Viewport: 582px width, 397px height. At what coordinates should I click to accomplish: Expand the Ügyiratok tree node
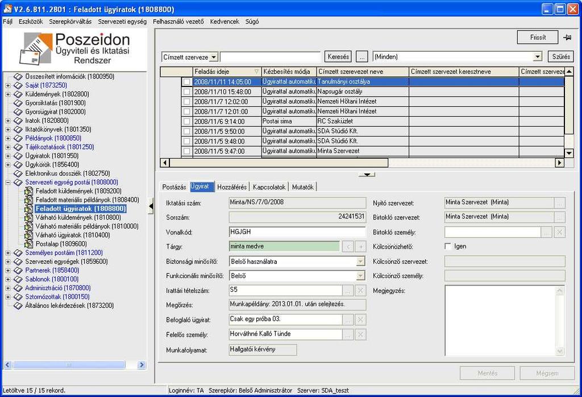click(8, 156)
